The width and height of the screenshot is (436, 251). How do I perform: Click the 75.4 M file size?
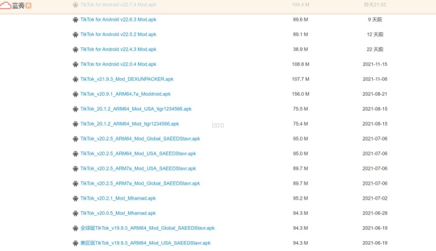[300, 124]
